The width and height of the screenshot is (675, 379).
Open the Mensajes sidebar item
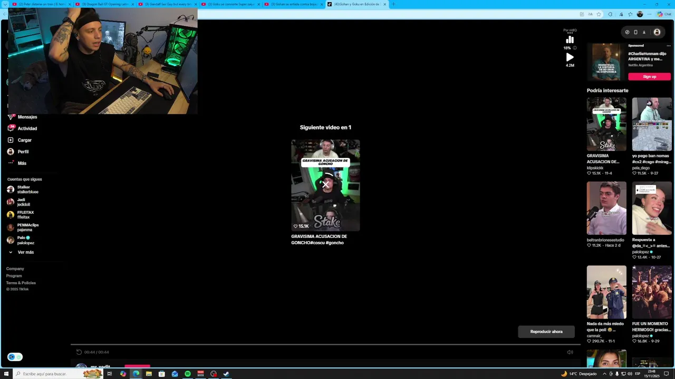22,117
